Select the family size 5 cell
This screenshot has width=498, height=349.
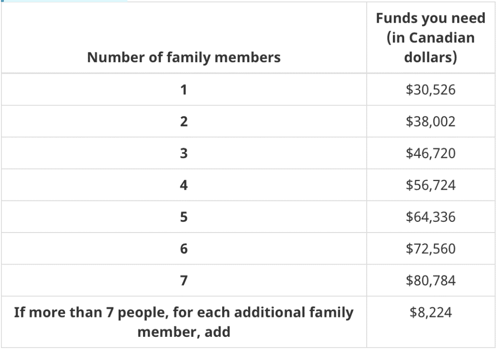click(184, 217)
